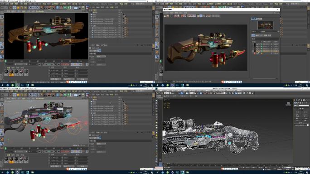
Task: Open ProRender viewport menu in top-left Cinema 4D
Action: tap(40, 11)
